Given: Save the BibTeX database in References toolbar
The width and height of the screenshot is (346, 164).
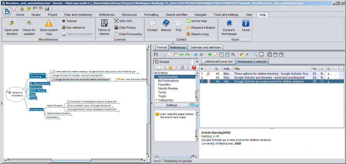Looking at the screenshot, I should point(156,55).
